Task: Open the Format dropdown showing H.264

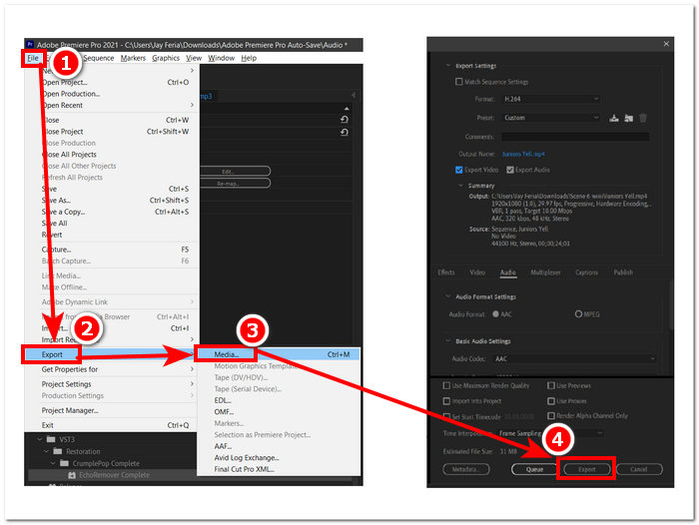Action: (550, 99)
